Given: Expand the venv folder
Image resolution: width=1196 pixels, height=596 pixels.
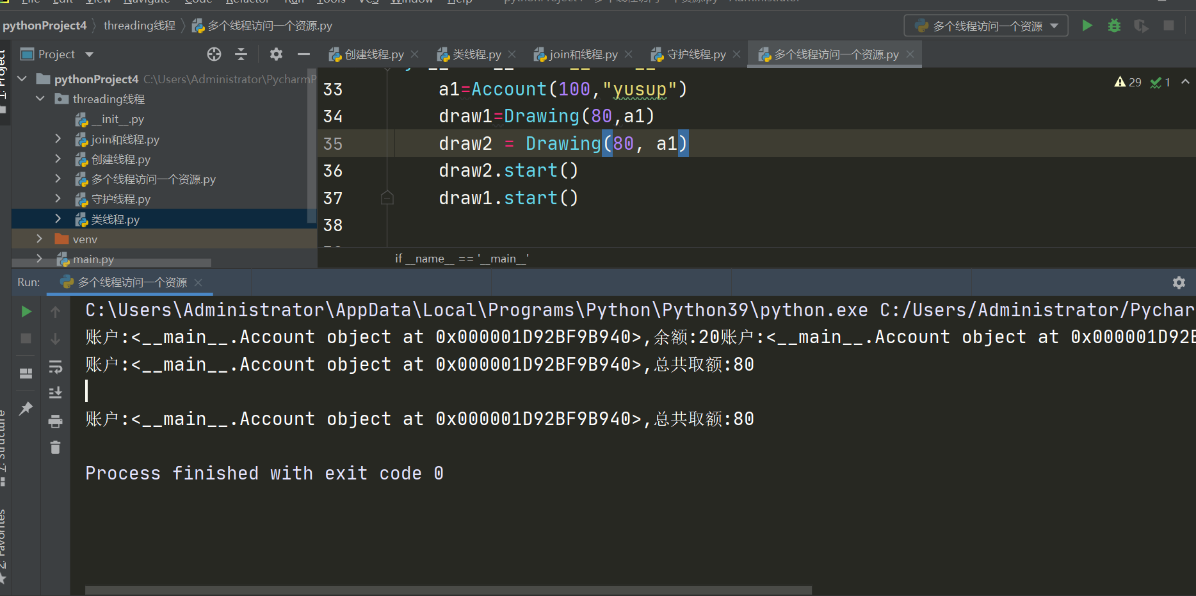Looking at the screenshot, I should pyautogui.click(x=40, y=239).
